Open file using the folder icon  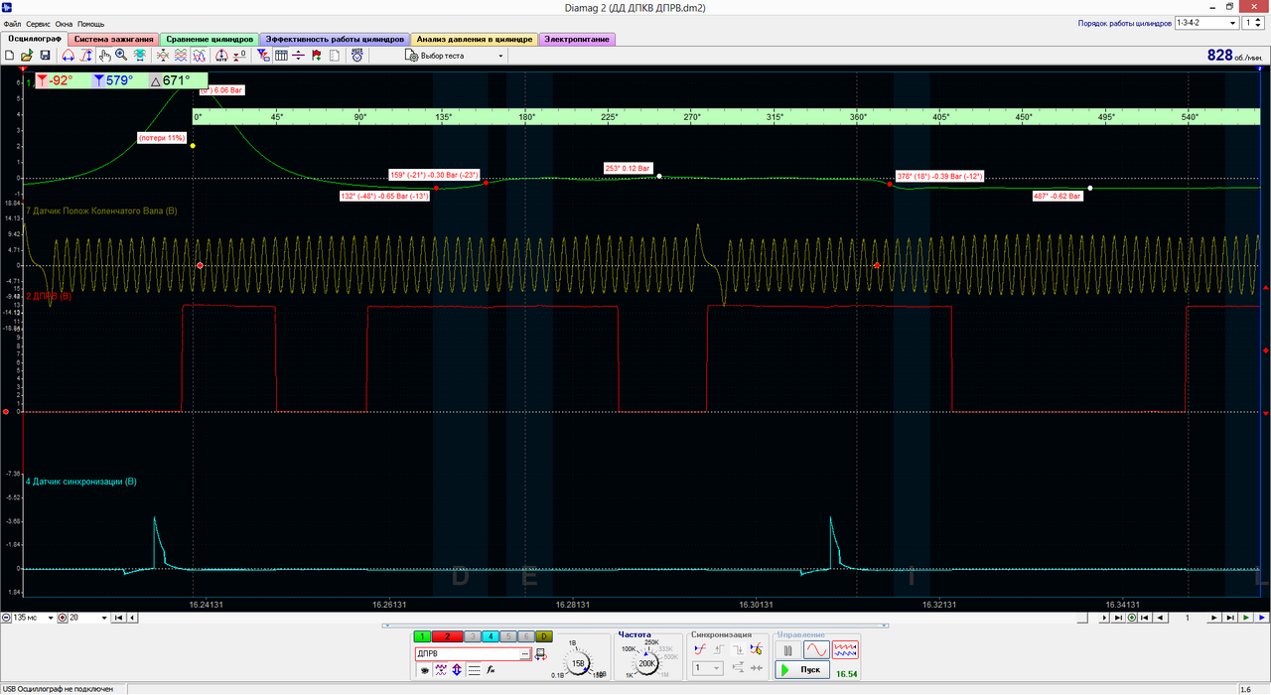(27, 56)
